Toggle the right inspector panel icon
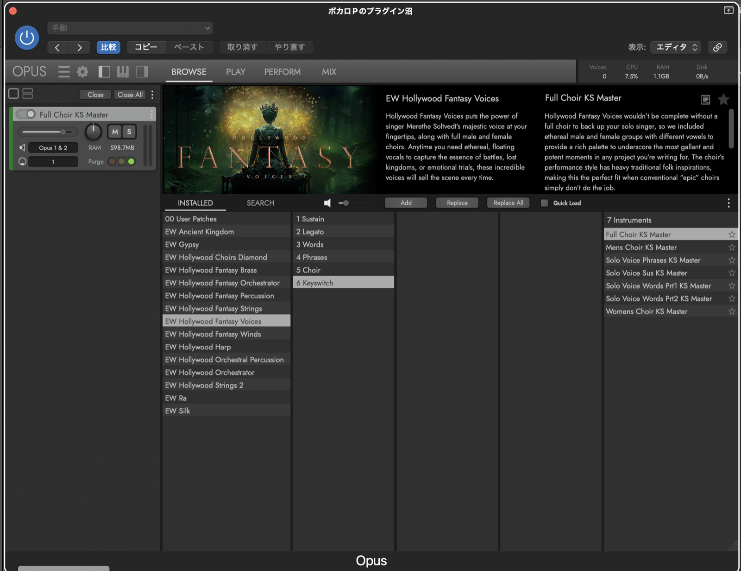Viewport: 741px width, 571px height. coord(142,72)
